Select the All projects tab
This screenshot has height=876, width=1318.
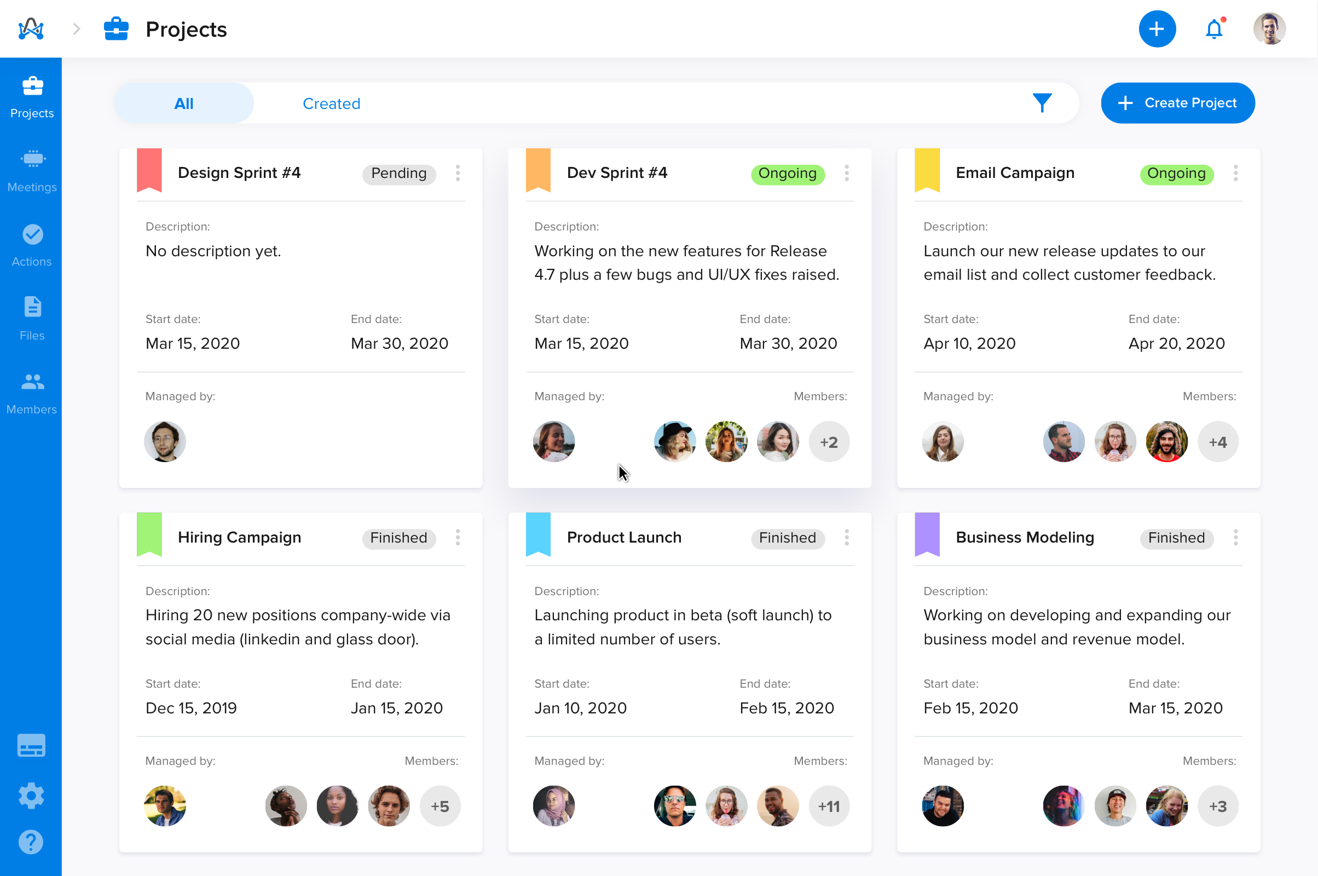[x=184, y=103]
